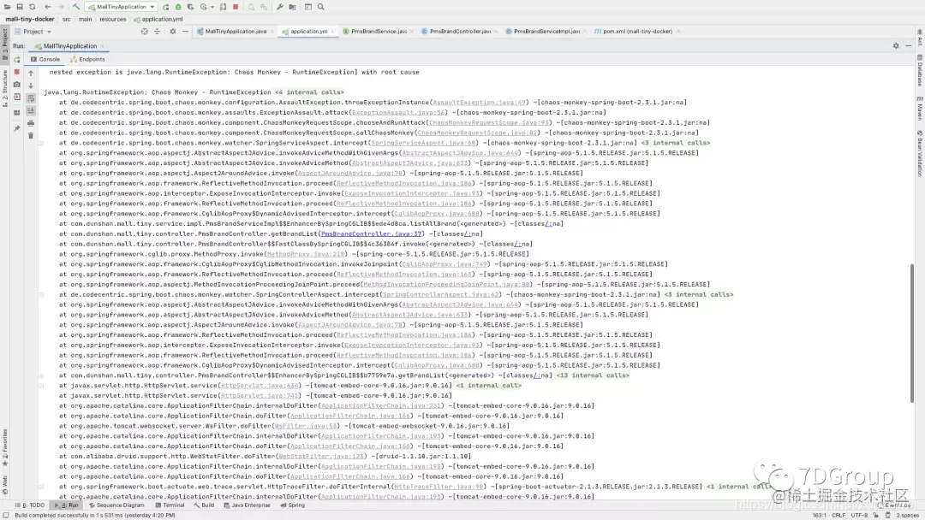Open the TODO tool window
The height and width of the screenshot is (520, 925).
(x=30, y=505)
